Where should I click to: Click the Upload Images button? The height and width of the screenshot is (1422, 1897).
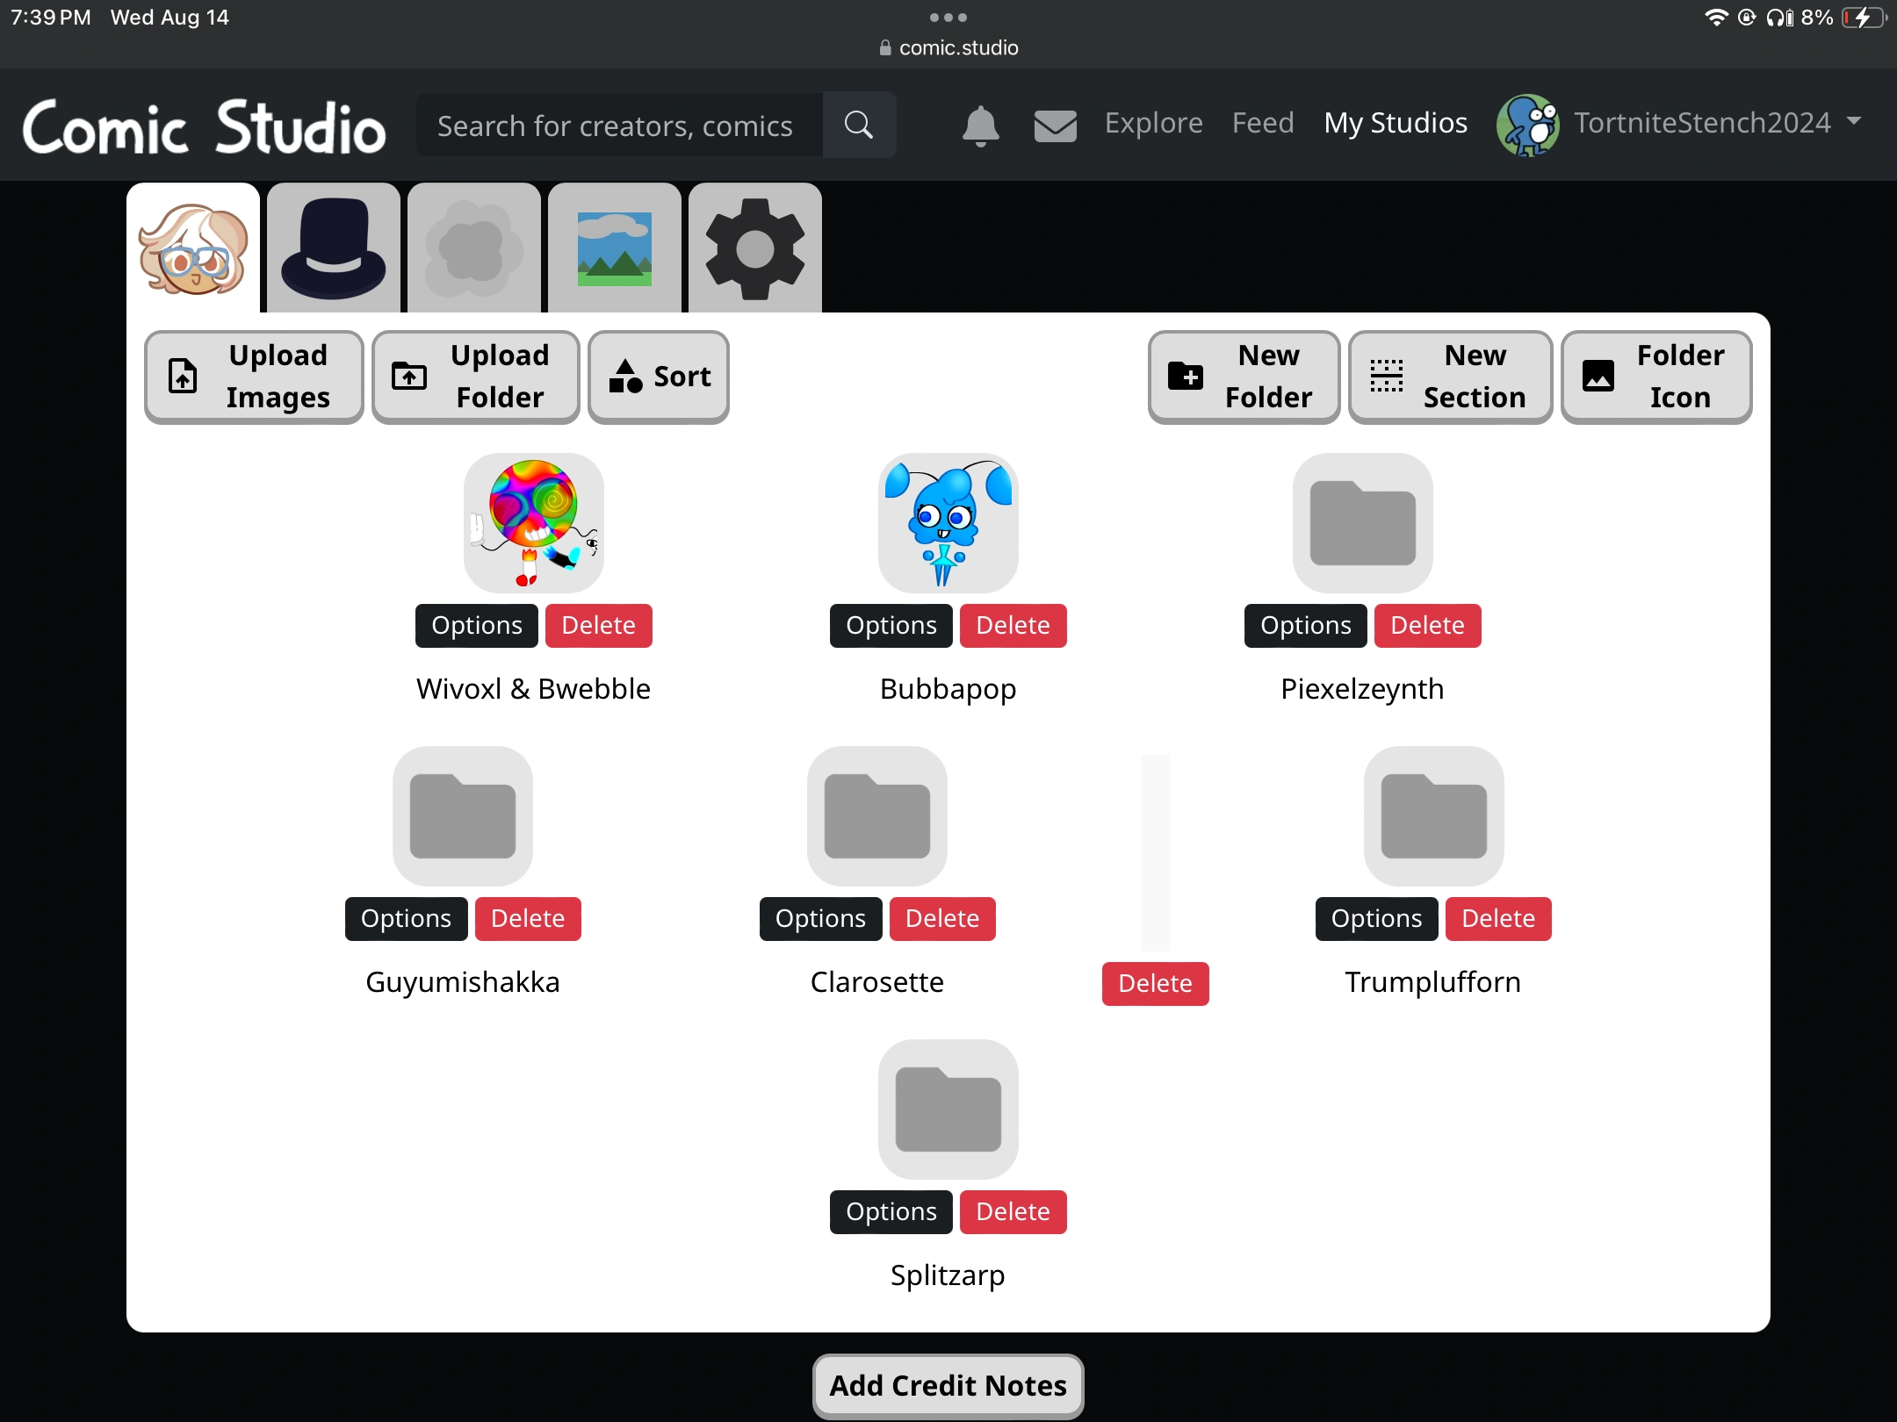coord(254,377)
